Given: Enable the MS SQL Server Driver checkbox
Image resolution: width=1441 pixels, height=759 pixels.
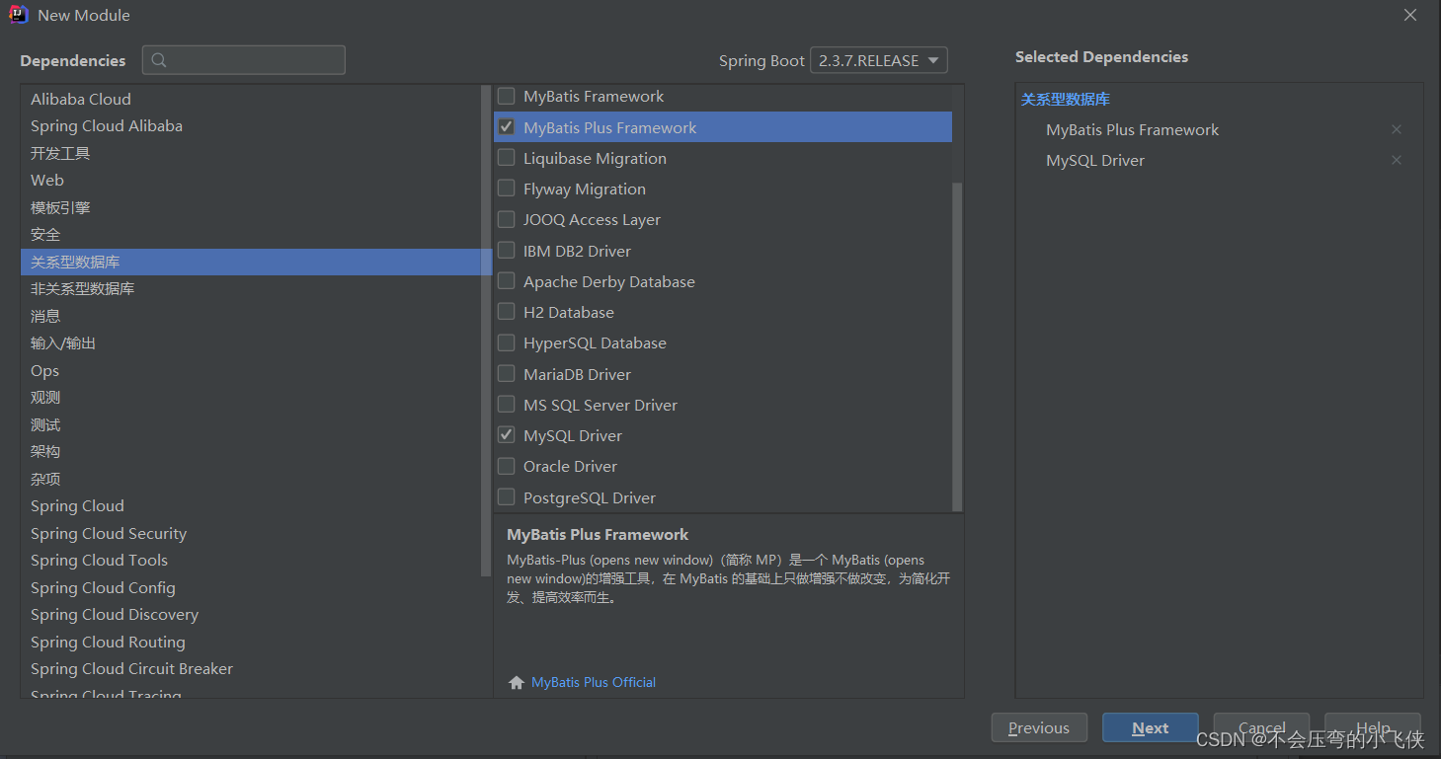Looking at the screenshot, I should pos(507,405).
